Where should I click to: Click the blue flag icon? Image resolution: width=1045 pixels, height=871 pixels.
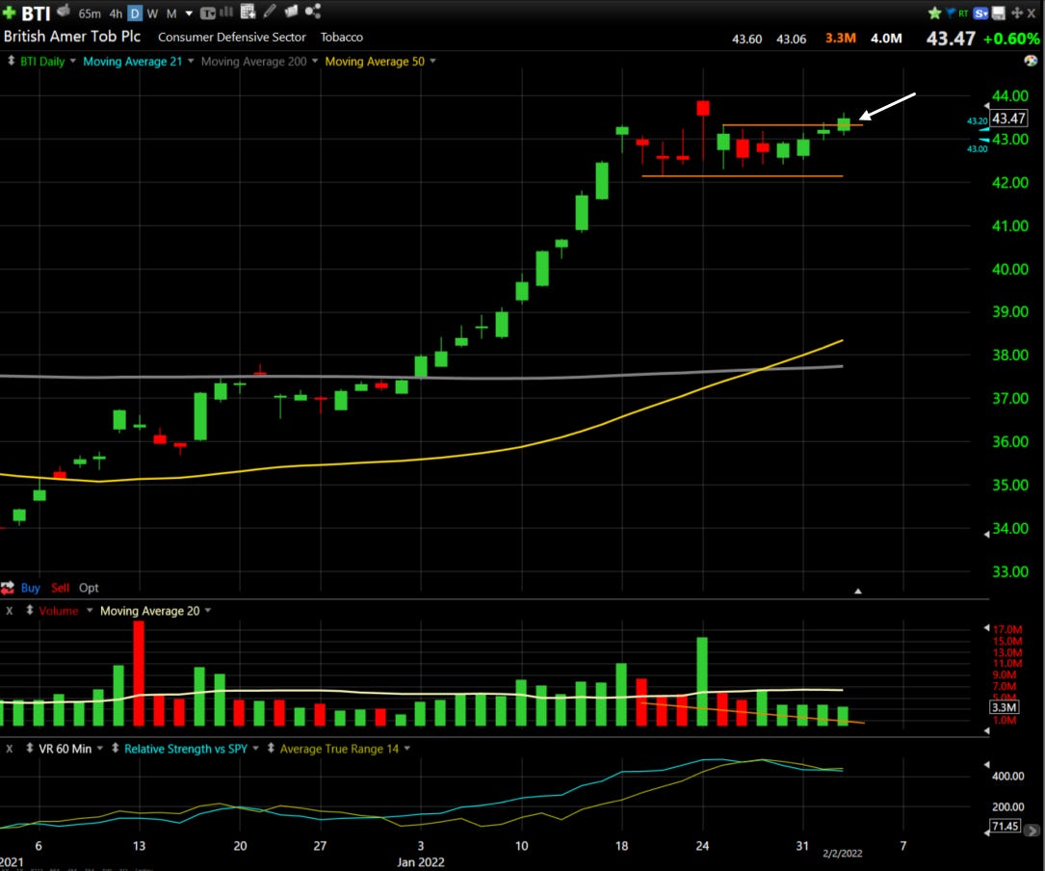click(951, 13)
